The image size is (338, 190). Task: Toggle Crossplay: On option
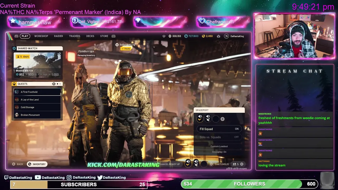[219, 152]
